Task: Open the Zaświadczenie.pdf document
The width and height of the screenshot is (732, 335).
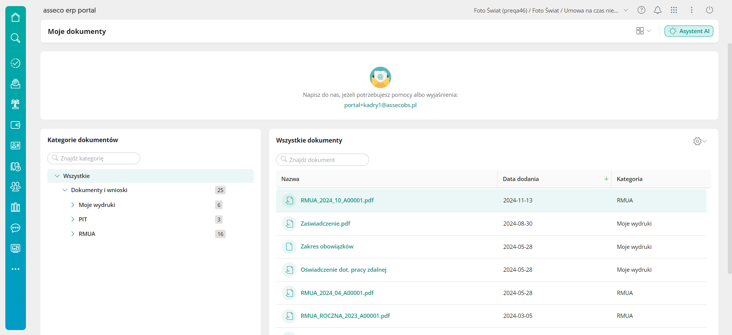Action: pos(325,224)
